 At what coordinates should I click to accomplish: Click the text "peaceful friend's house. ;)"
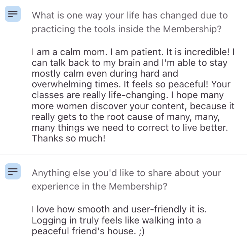coord(88,231)
